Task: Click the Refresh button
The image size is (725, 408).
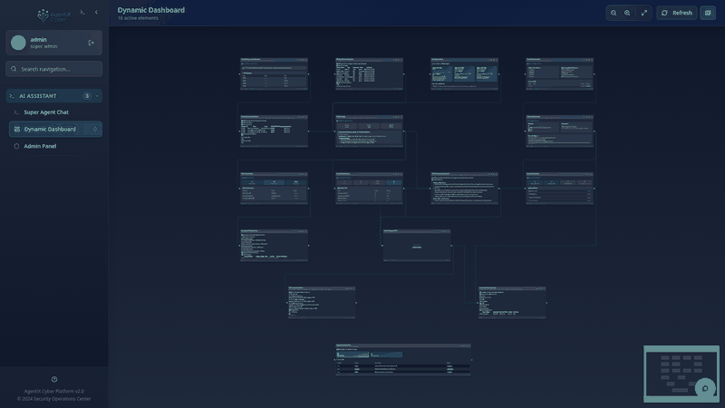Action: pos(677,13)
